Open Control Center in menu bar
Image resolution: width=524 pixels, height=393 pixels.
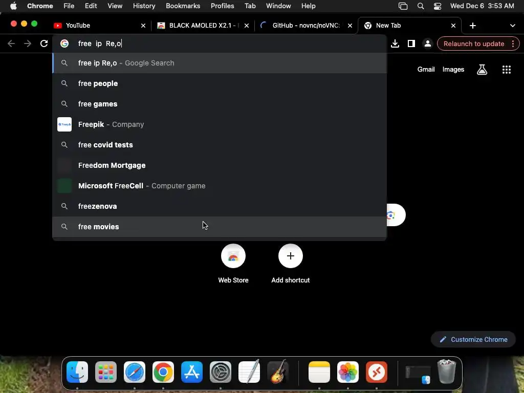point(438,6)
